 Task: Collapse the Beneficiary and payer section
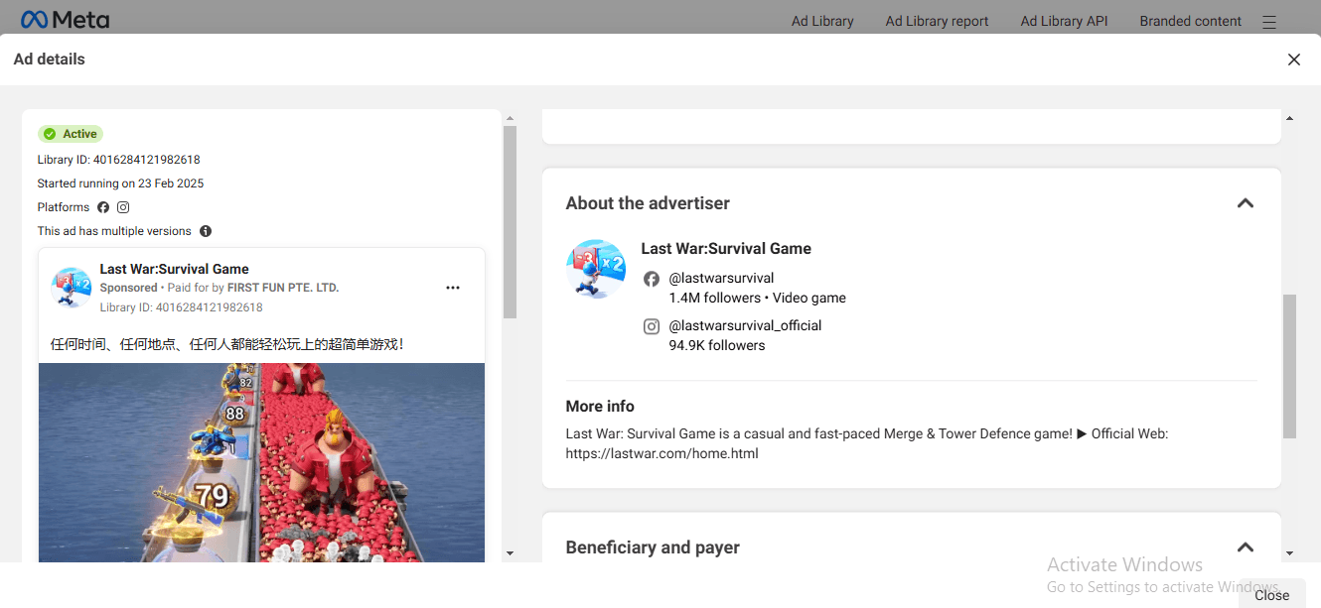[1245, 547]
